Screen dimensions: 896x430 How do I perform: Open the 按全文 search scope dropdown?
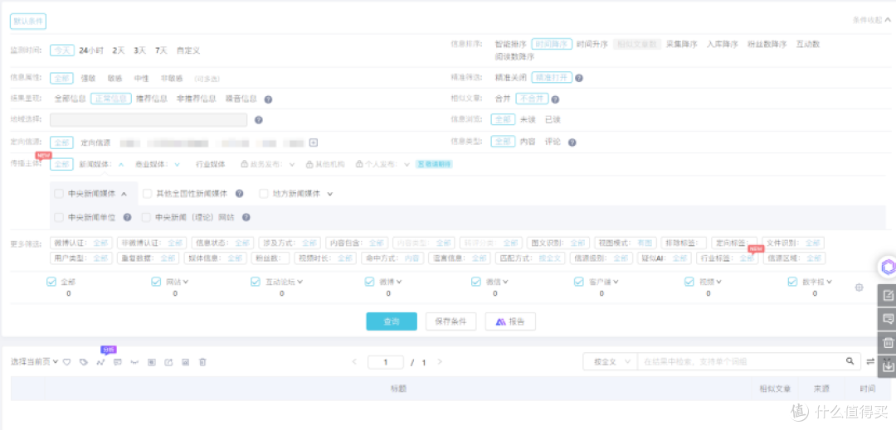[x=610, y=361]
